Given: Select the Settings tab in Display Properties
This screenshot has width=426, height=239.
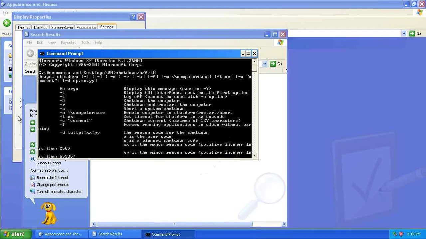Looking at the screenshot, I should 106,27.
